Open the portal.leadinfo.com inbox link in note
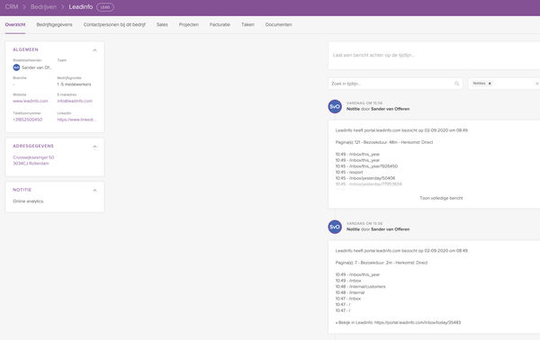 click(x=418, y=323)
